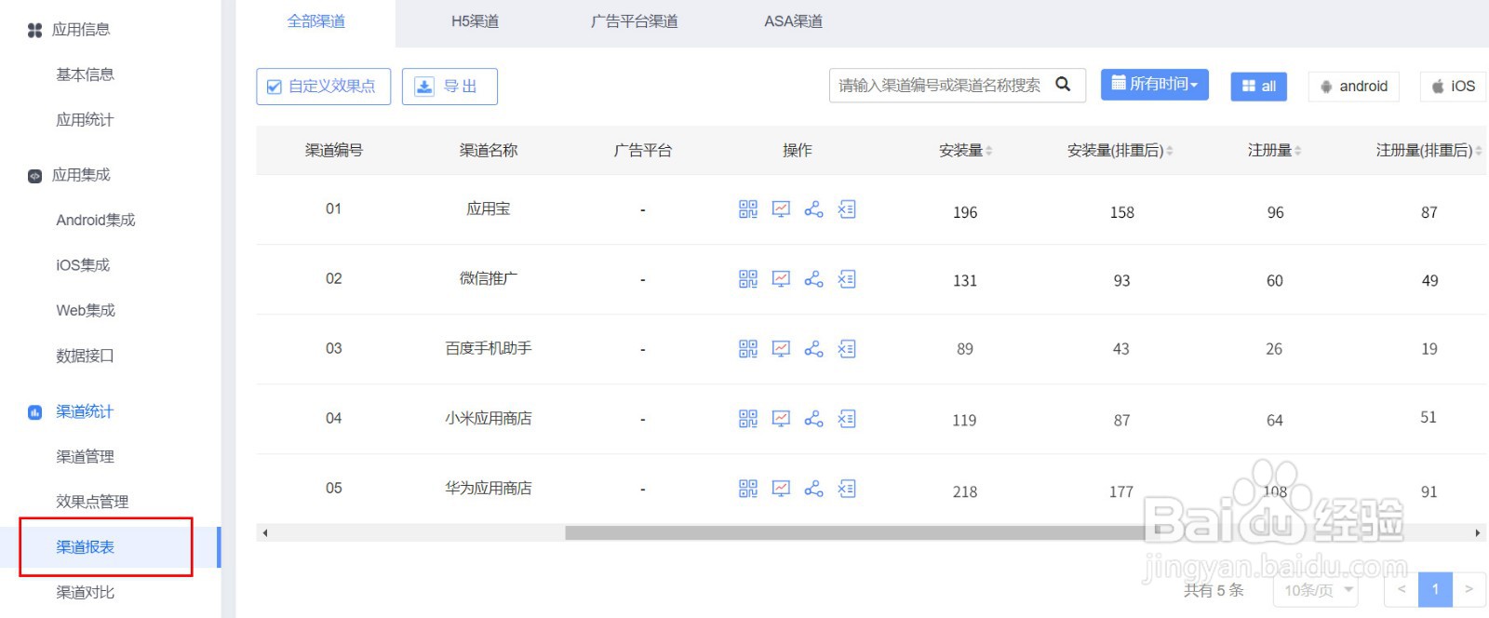Screen dimensions: 1489x618
Task: Open QR code icon for 小米应用商店
Action: coord(747,418)
